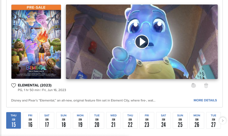Click the popcorn audience score icon
The width and height of the screenshot is (228, 136).
[x=206, y=85]
